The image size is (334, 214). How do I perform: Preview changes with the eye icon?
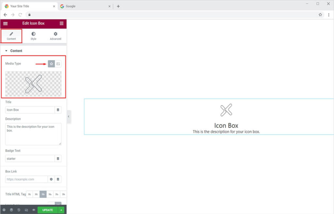tap(34, 210)
